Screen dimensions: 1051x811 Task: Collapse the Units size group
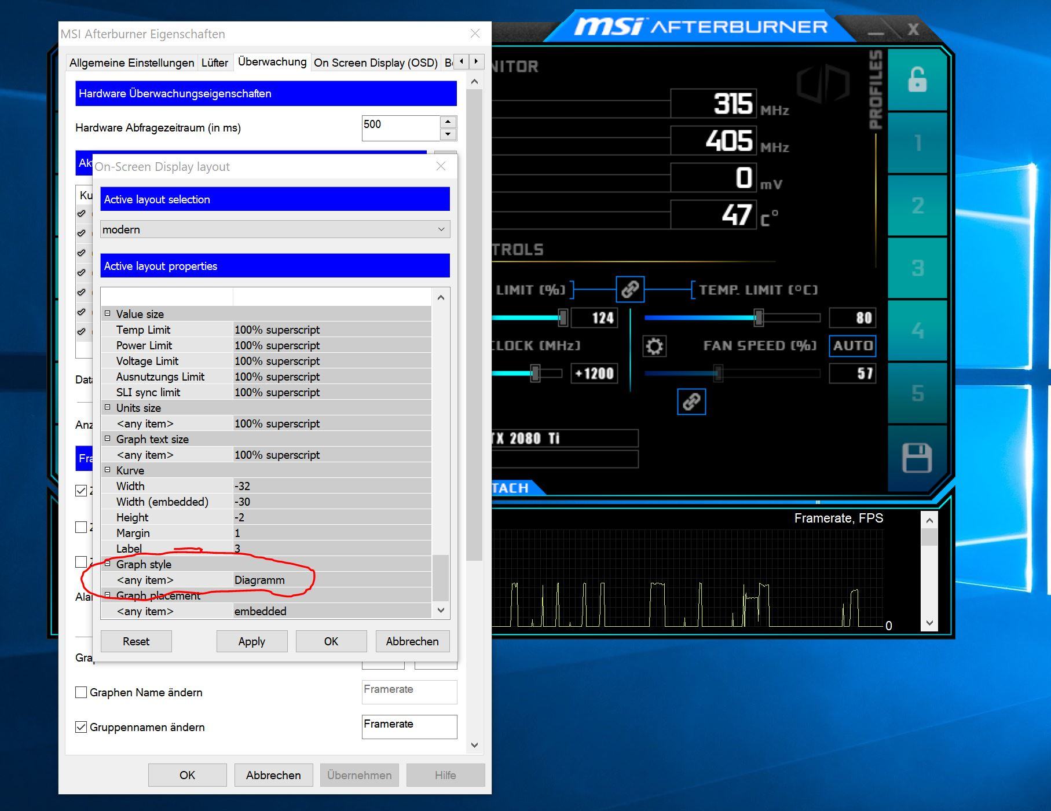coord(107,407)
